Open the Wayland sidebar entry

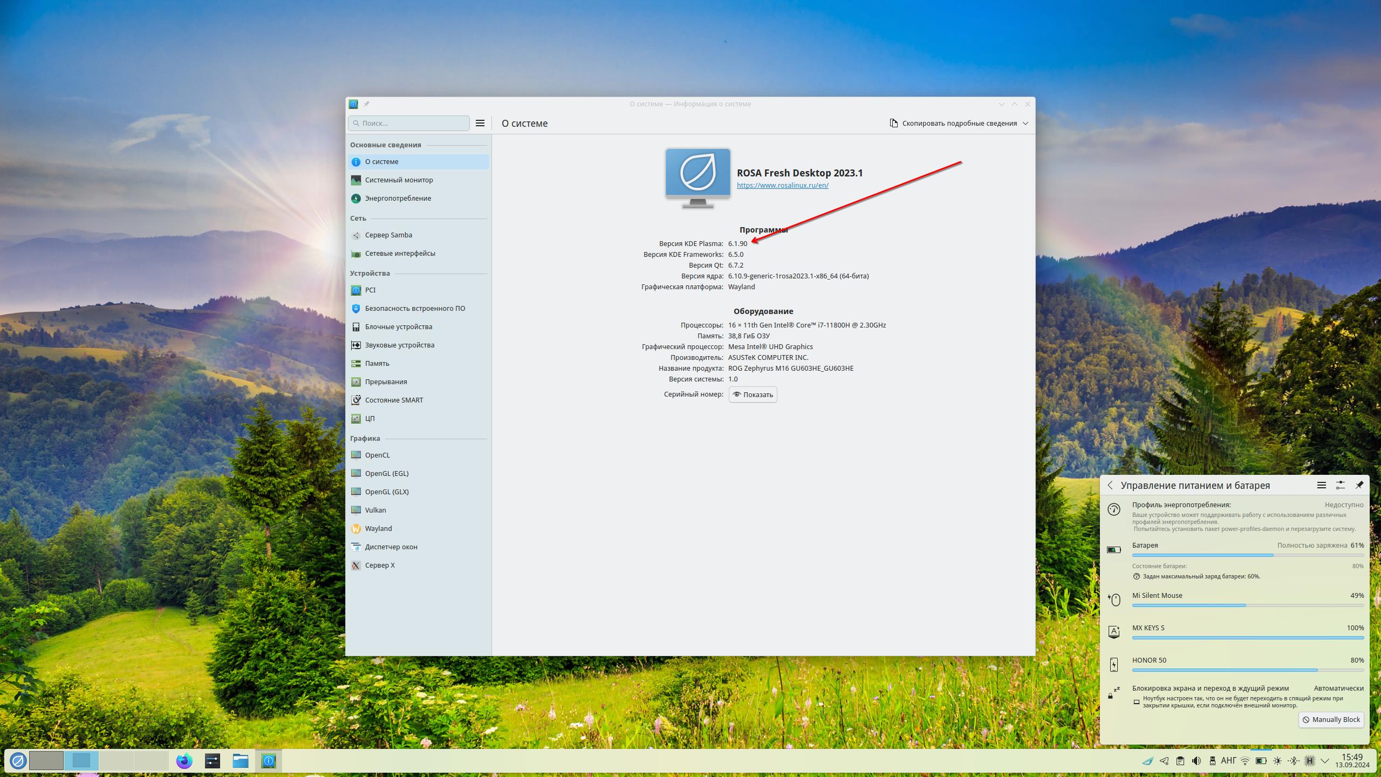[419, 529]
